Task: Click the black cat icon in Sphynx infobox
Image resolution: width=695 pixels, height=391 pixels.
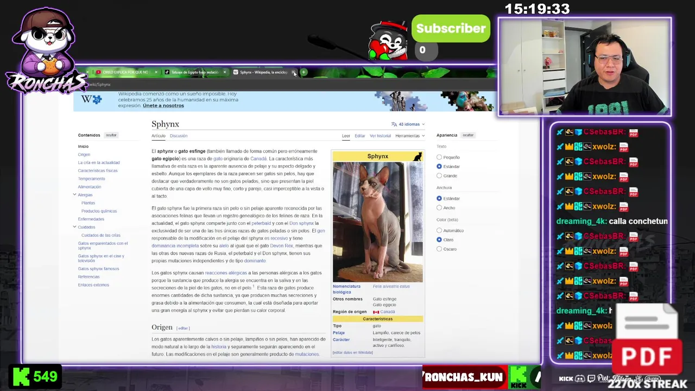Action: coord(417,156)
